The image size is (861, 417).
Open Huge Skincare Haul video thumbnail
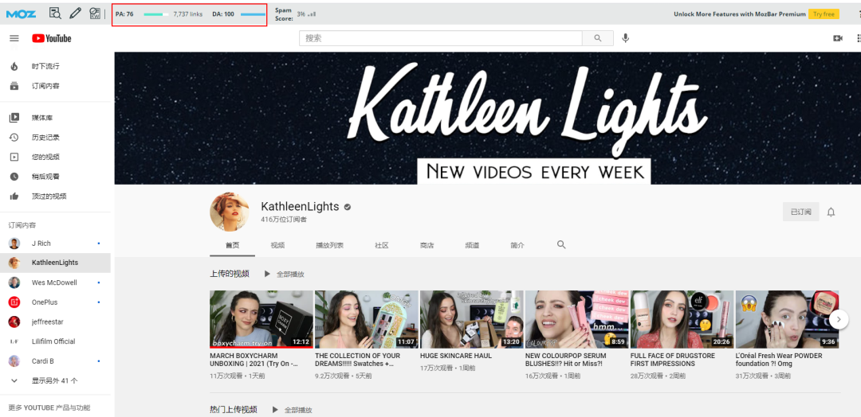coord(472,319)
